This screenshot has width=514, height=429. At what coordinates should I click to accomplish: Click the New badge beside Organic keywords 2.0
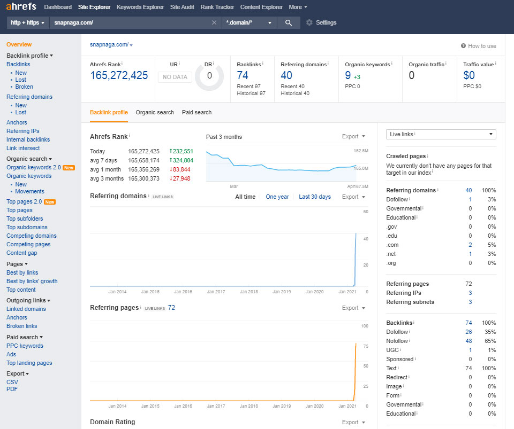(x=69, y=167)
